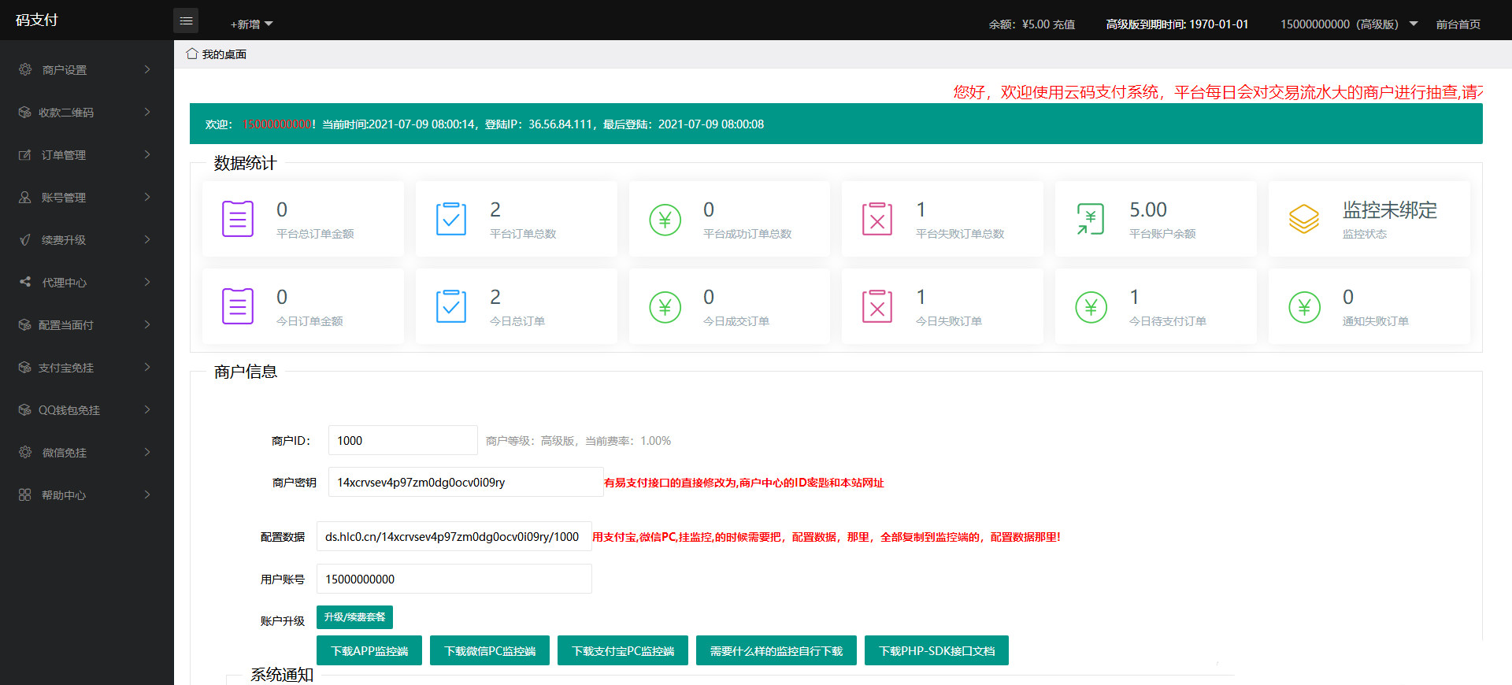Click the 下载微信PC监控端 button
The height and width of the screenshot is (685, 1512).
(490, 650)
